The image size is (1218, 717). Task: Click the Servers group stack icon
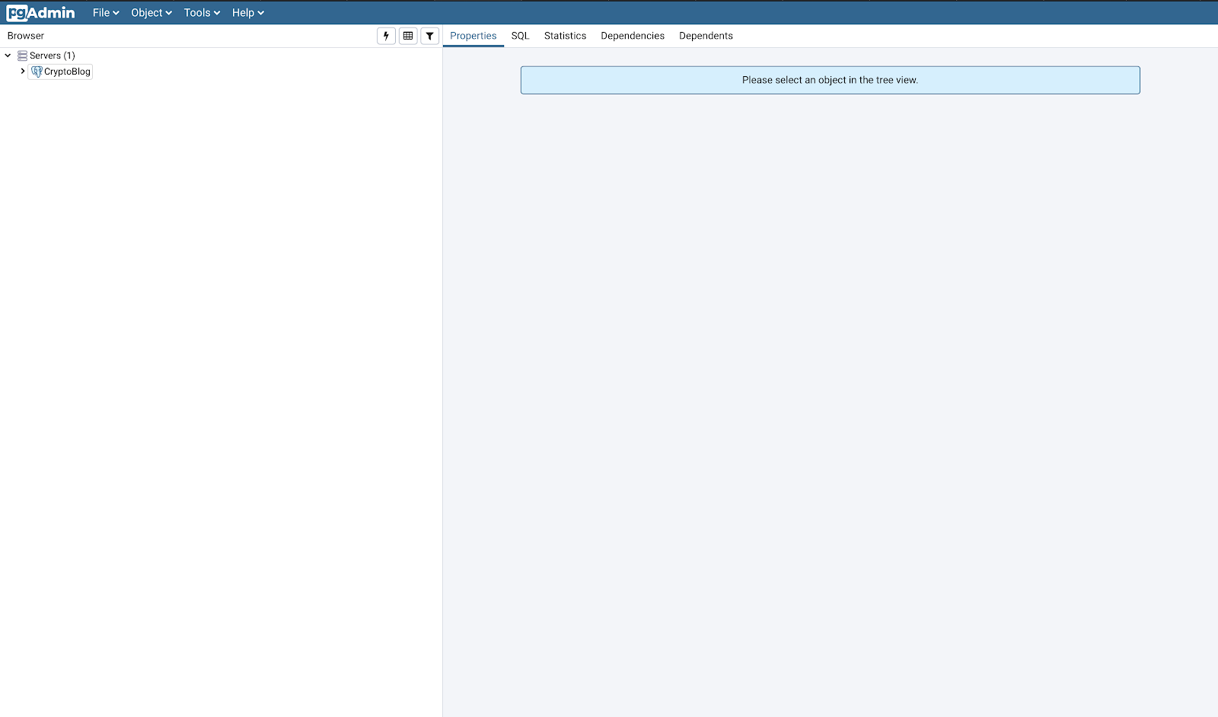tap(22, 56)
